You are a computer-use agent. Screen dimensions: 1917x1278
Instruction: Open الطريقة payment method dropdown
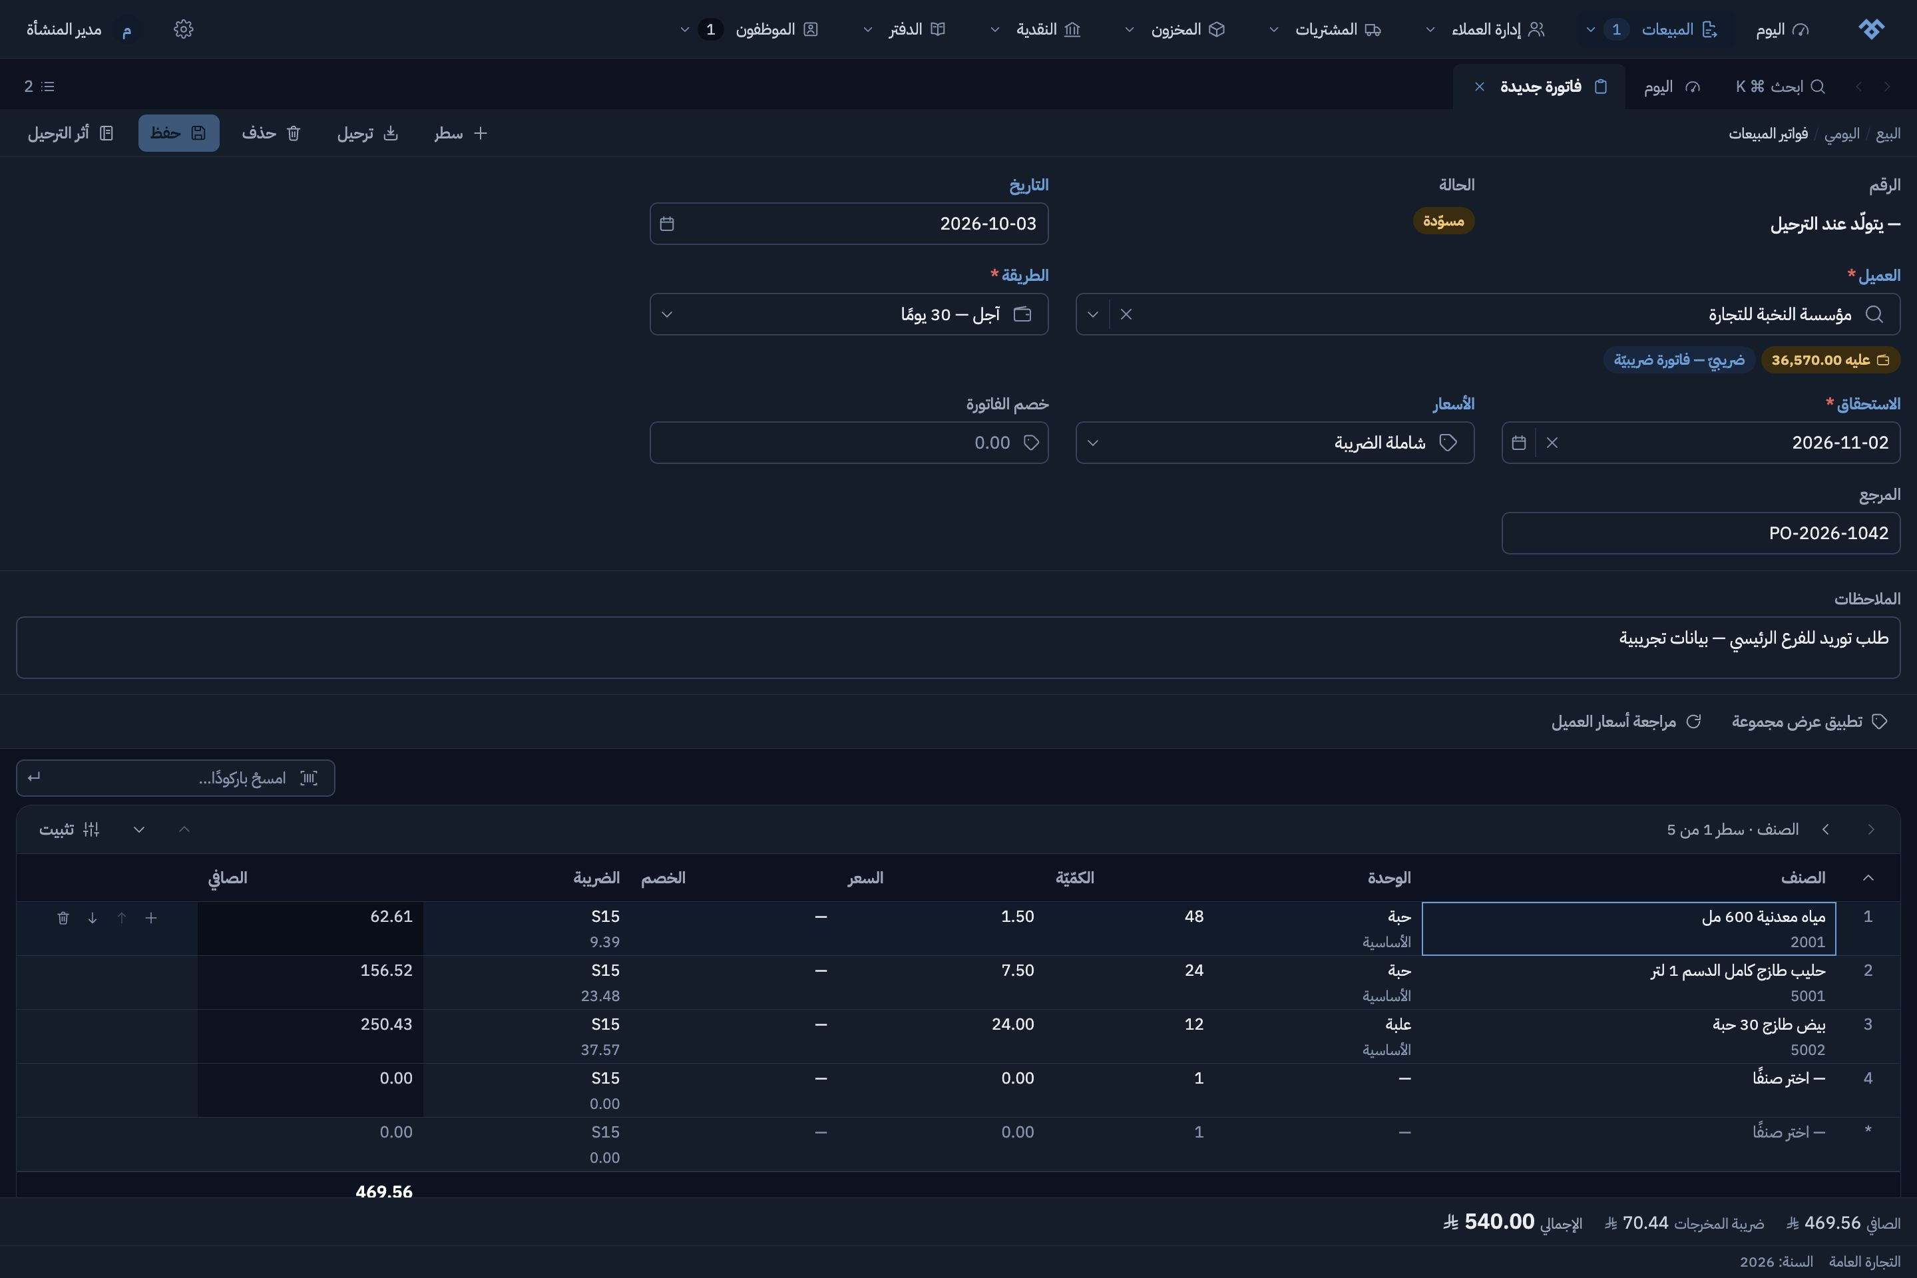(849, 314)
